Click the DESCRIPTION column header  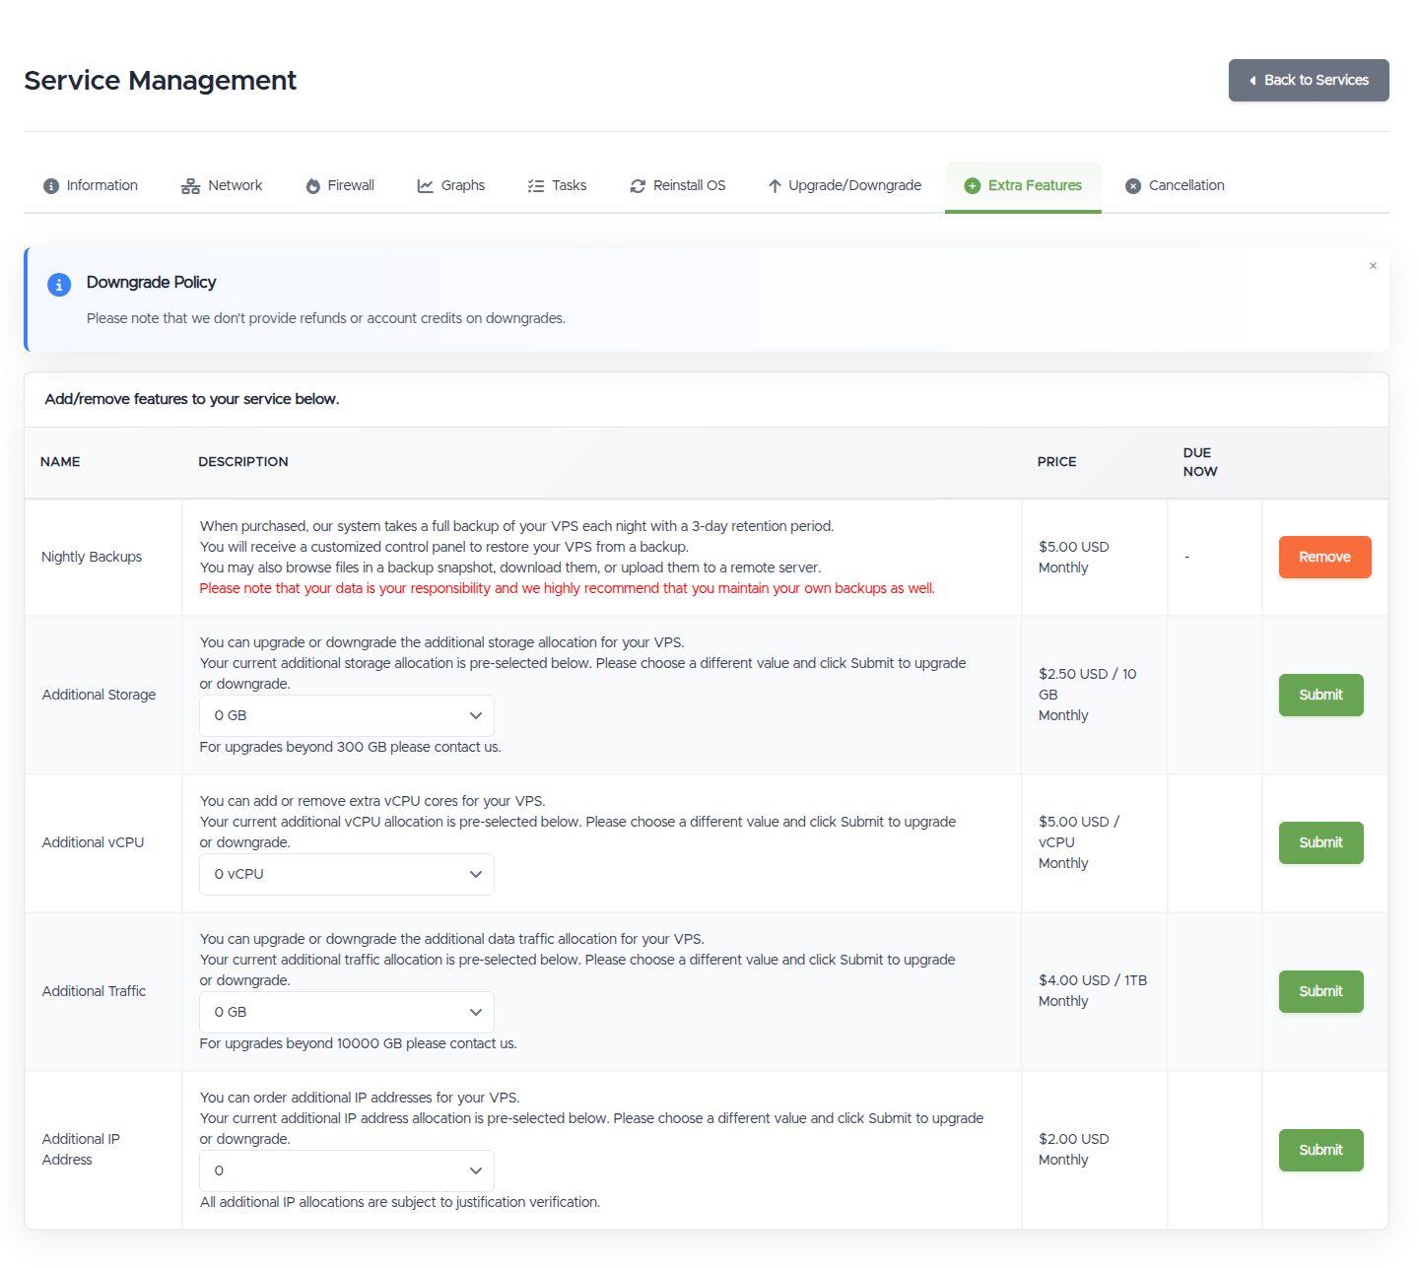[x=243, y=462]
